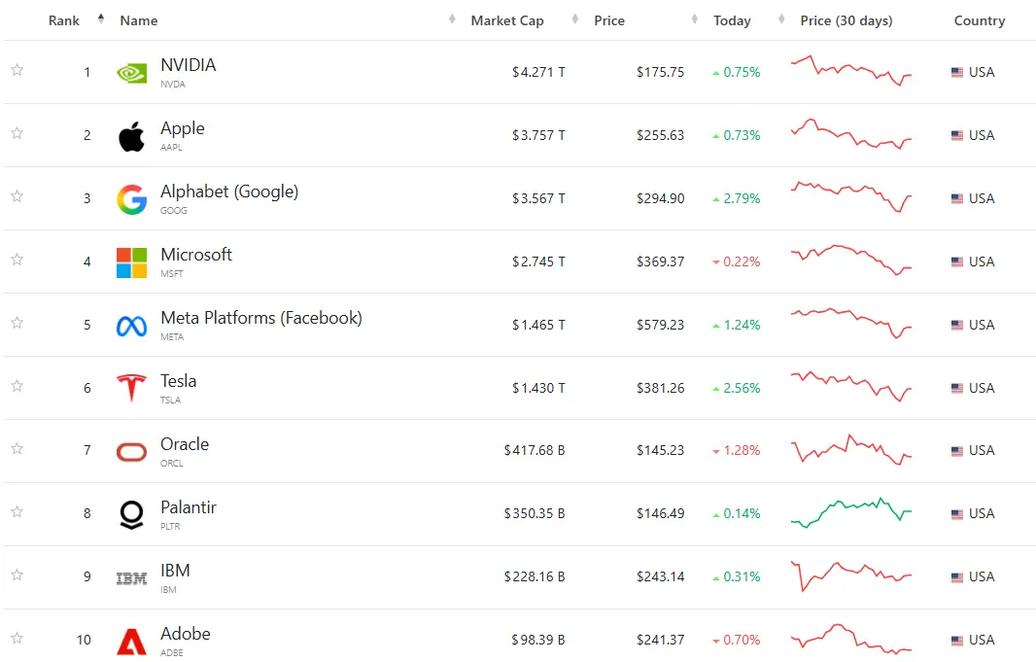
Task: Click the Alphabet Google logo
Action: (x=131, y=199)
